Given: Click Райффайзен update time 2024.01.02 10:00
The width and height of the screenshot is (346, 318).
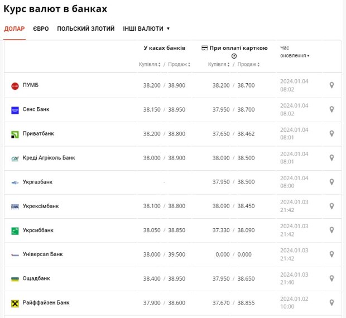Looking at the screenshot, I should [294, 302].
